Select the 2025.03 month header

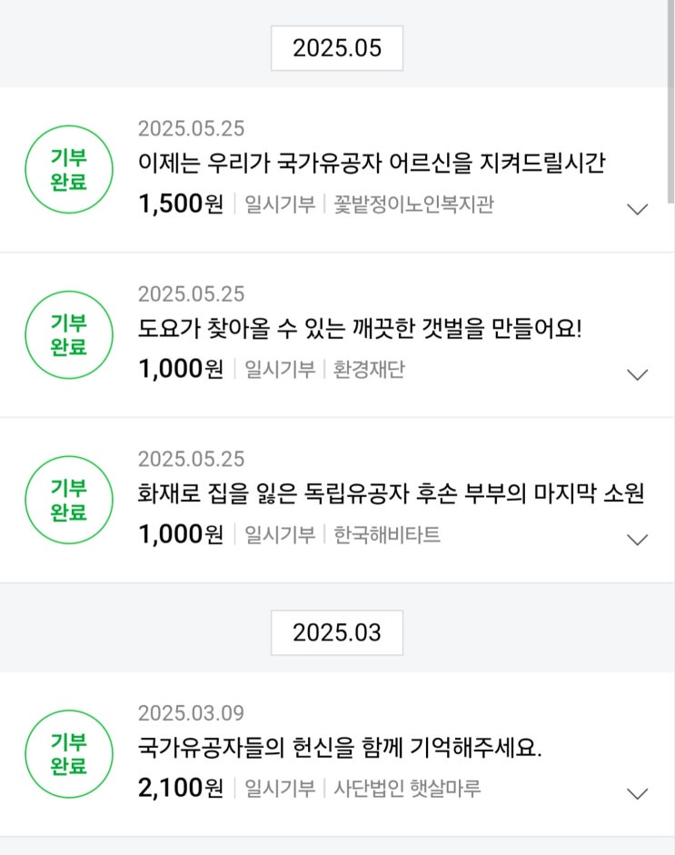[337, 632]
